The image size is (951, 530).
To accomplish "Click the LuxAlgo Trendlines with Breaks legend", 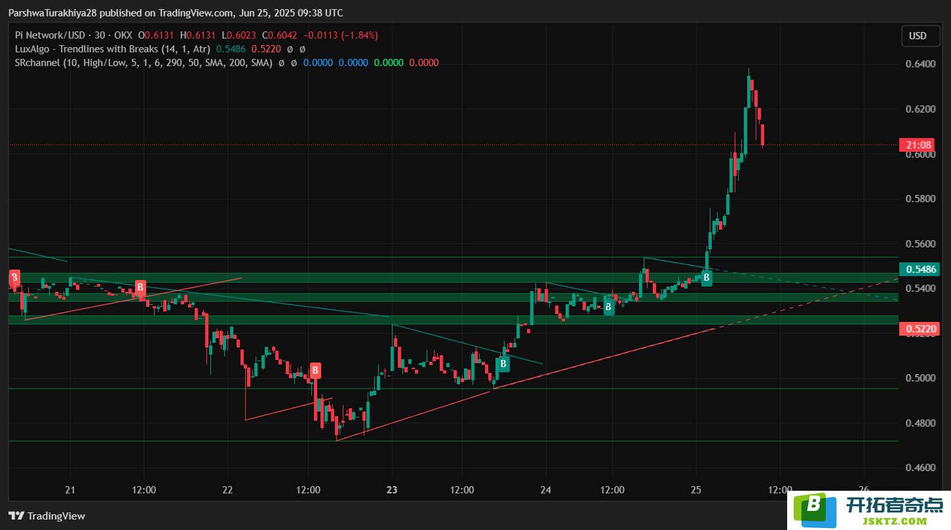I will [x=113, y=49].
